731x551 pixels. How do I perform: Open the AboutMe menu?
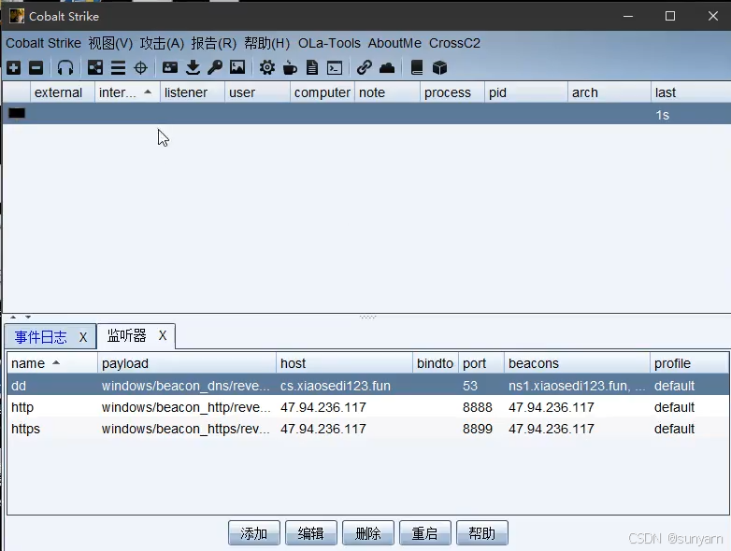[394, 43]
